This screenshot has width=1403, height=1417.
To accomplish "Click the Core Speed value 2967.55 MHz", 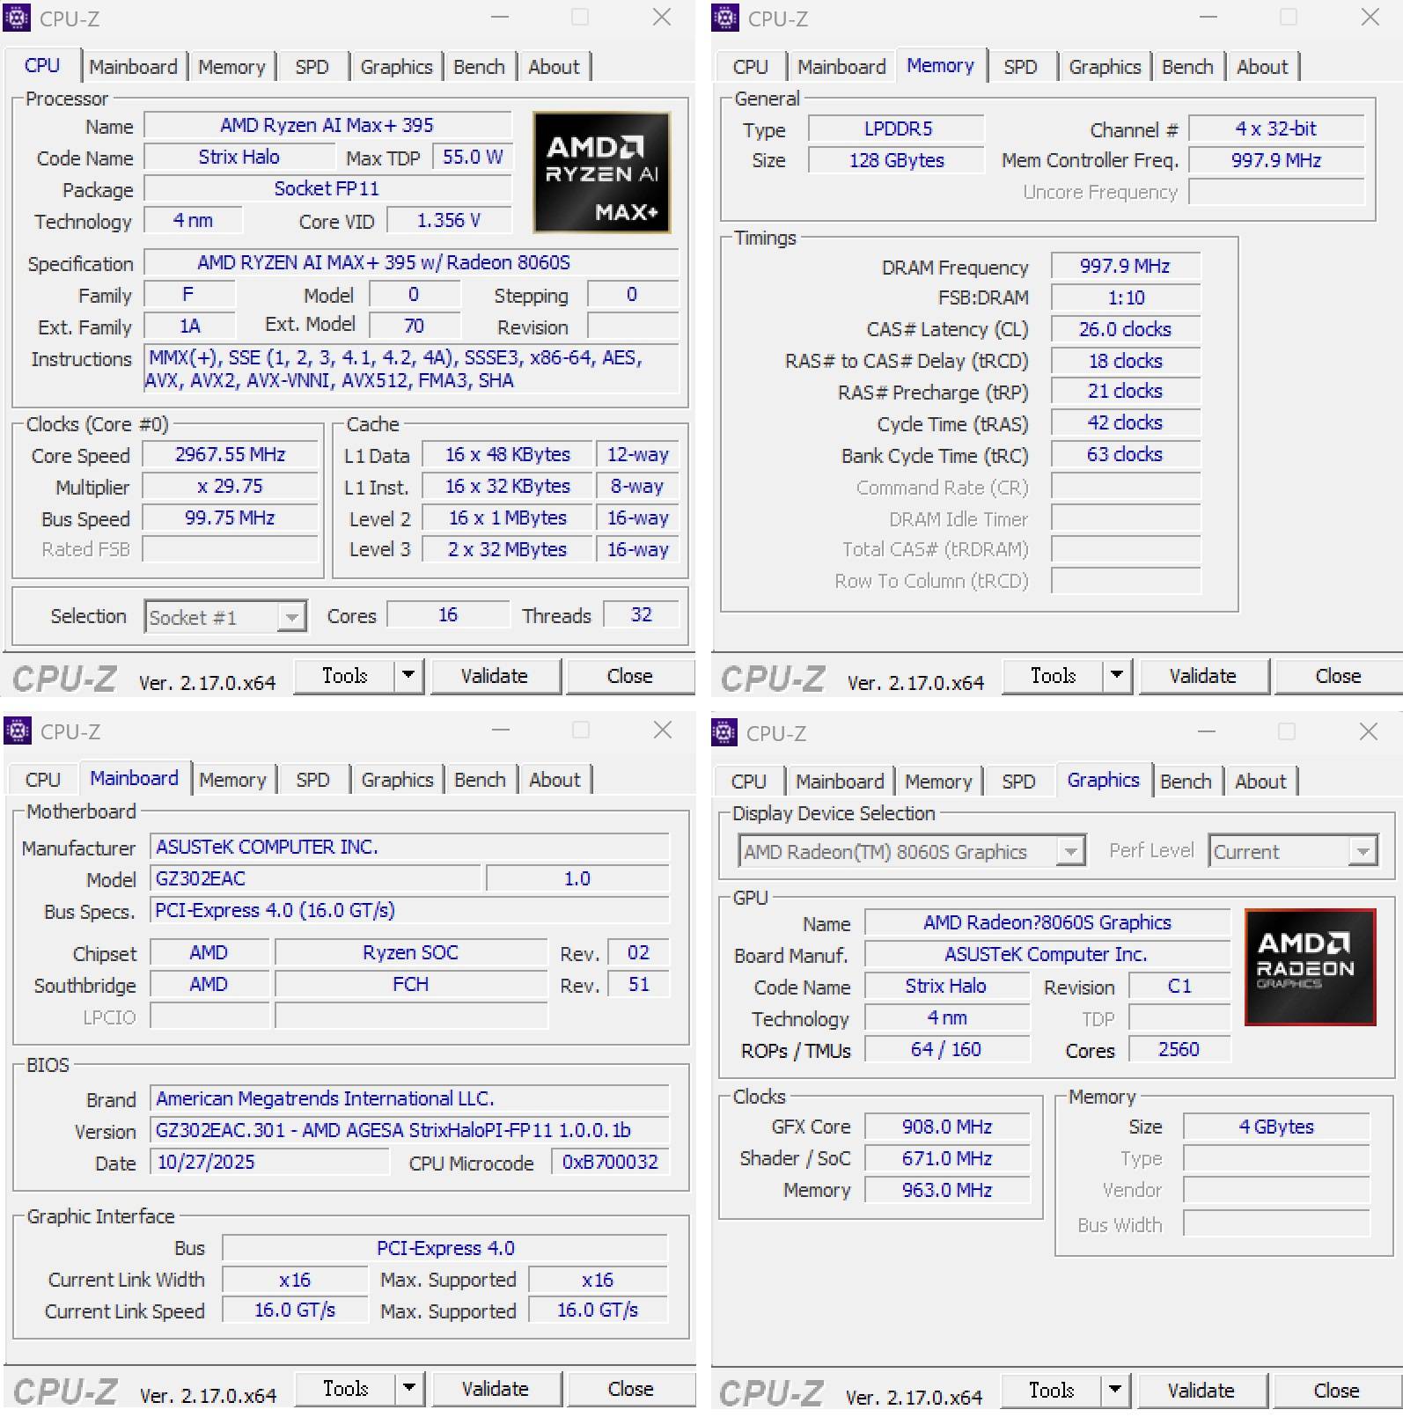I will (231, 454).
